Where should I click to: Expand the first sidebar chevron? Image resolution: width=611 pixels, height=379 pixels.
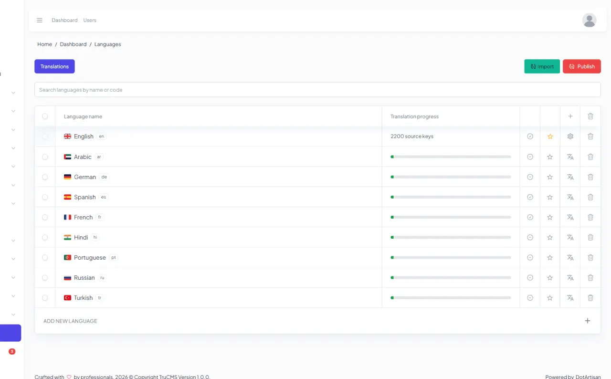click(x=13, y=93)
